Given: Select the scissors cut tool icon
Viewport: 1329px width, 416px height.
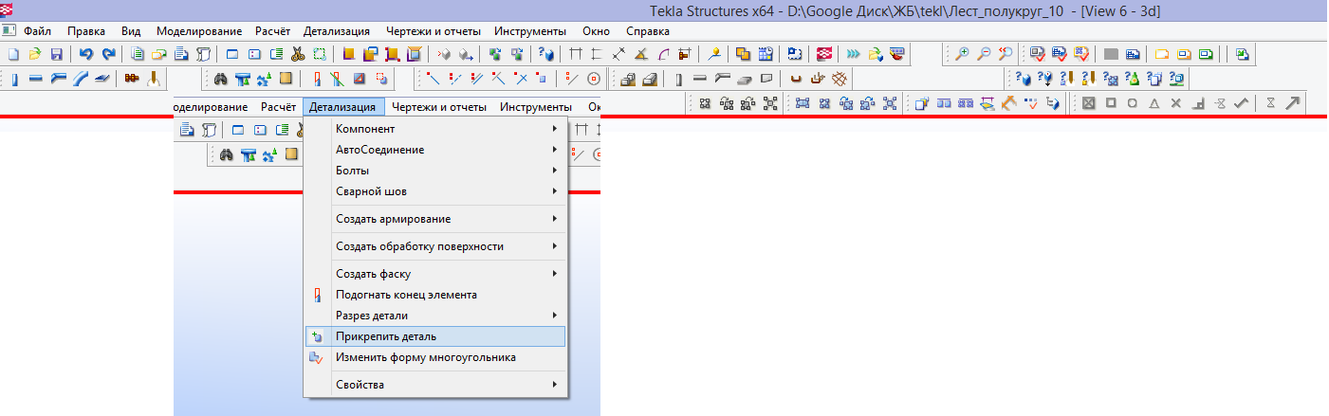Looking at the screenshot, I should pos(298,54).
